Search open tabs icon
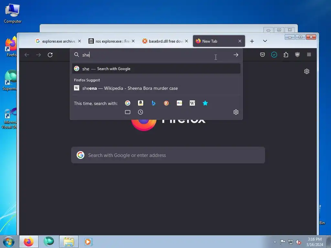This screenshot has height=248, width=331. [127, 112]
